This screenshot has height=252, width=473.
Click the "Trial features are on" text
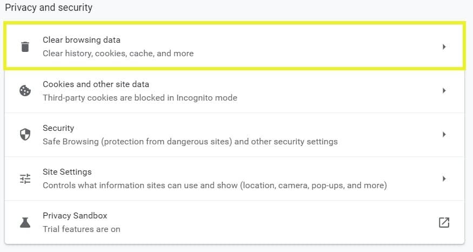[x=81, y=229]
